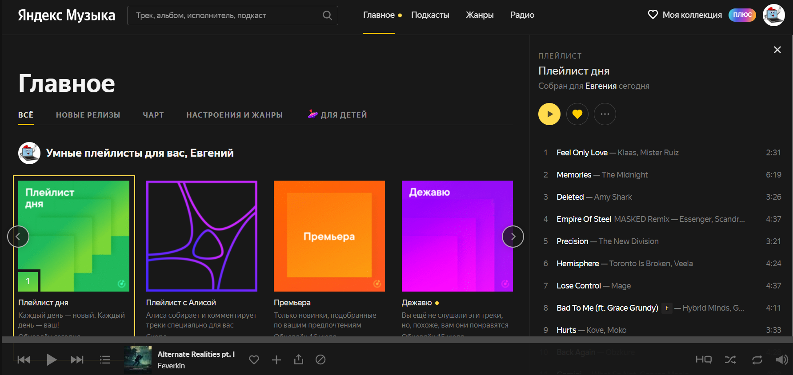Skip to previous track in player
This screenshot has width=793, height=375.
(x=24, y=359)
